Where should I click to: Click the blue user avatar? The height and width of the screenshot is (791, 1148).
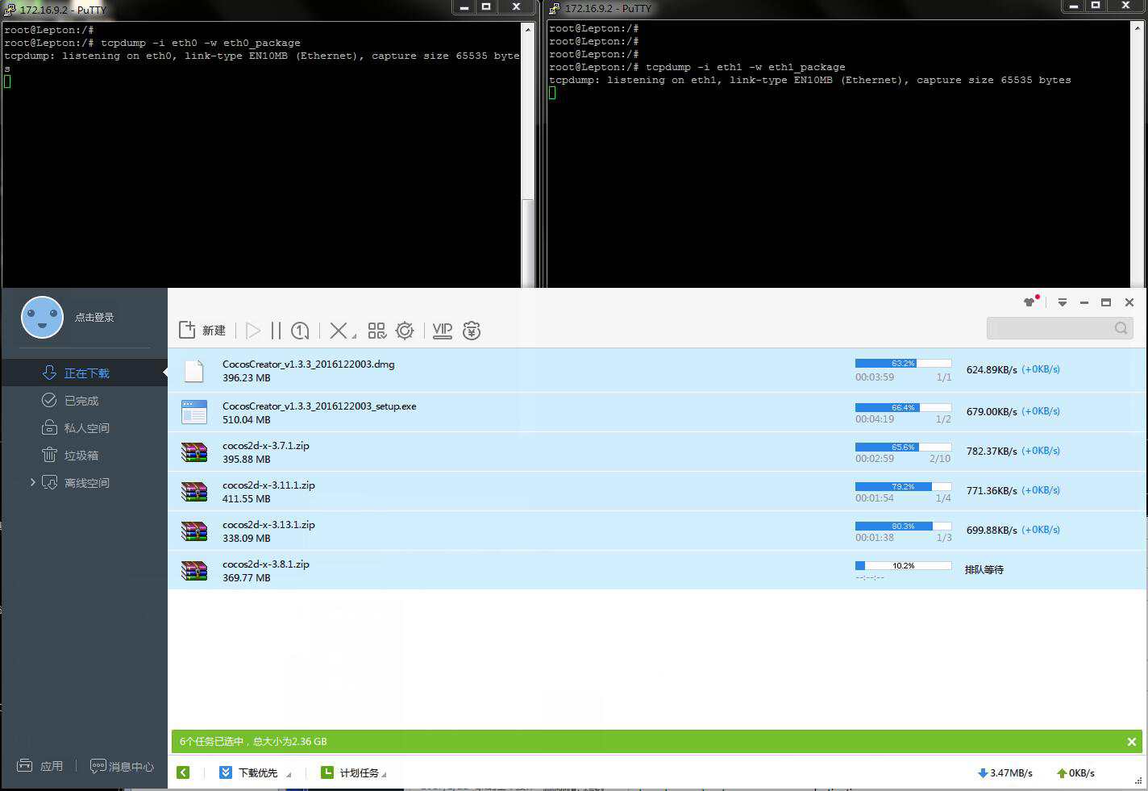tap(42, 317)
